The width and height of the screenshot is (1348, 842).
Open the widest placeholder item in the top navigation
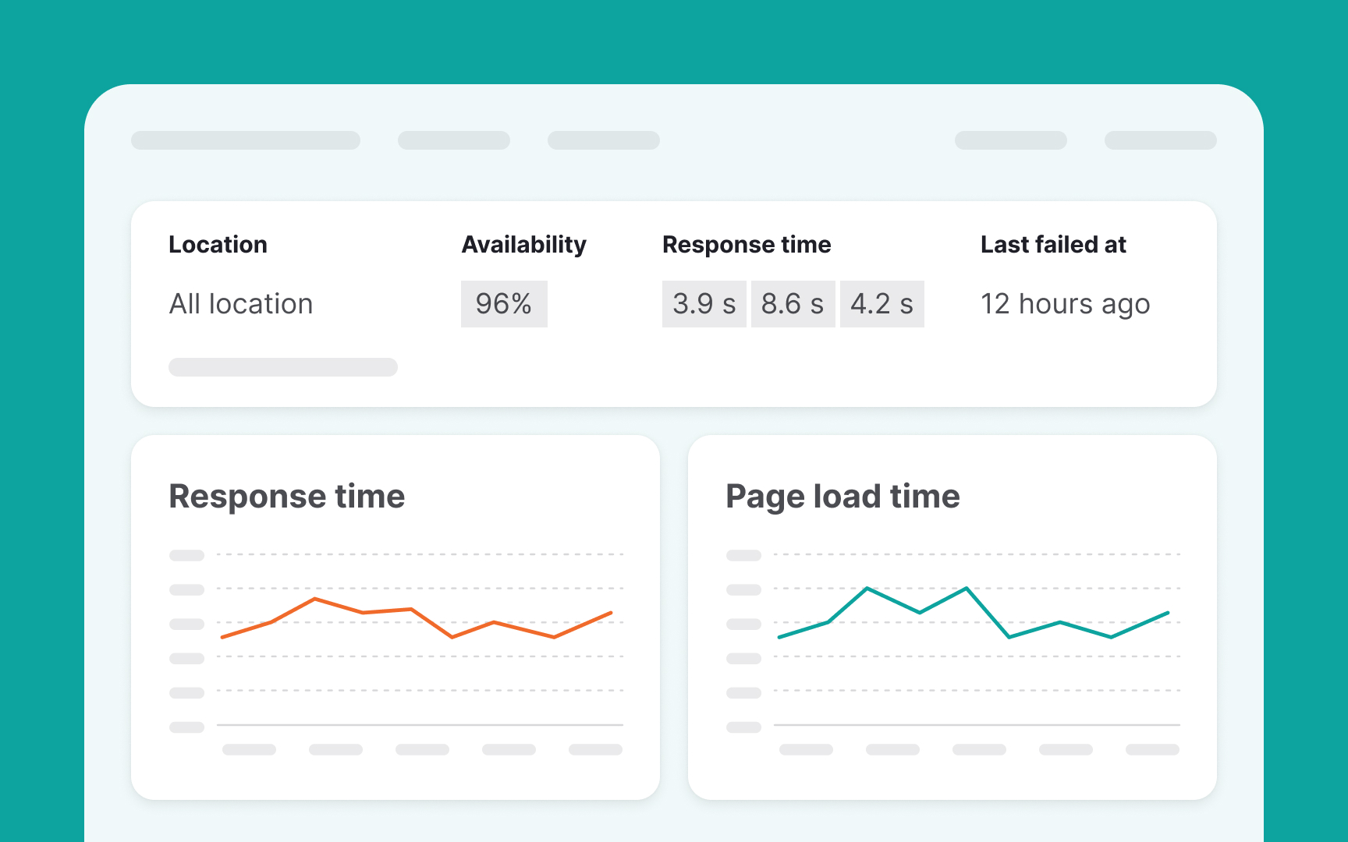tap(246, 140)
